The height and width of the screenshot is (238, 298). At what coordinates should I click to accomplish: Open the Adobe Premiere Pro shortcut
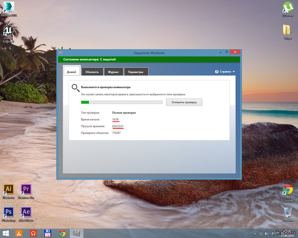click(x=26, y=189)
